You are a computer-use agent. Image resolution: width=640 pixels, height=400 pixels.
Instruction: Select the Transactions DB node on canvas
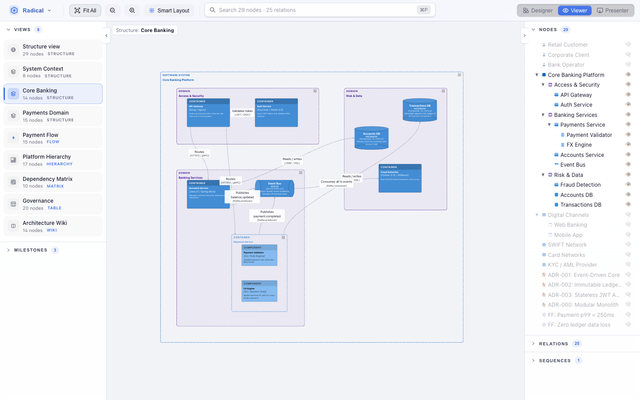click(x=420, y=110)
